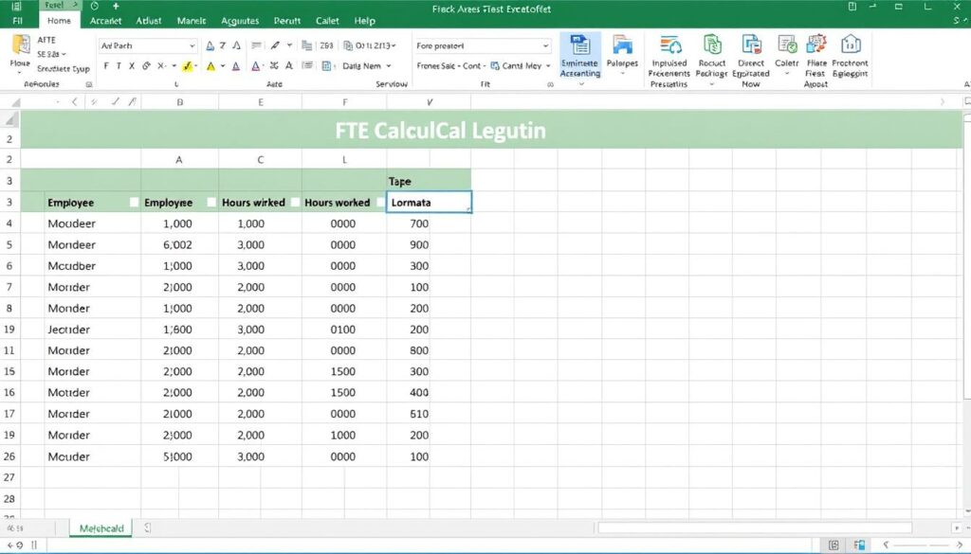Click the table grid icon beside Daila Nem
Image resolution: width=971 pixels, height=554 pixels.
tap(327, 66)
